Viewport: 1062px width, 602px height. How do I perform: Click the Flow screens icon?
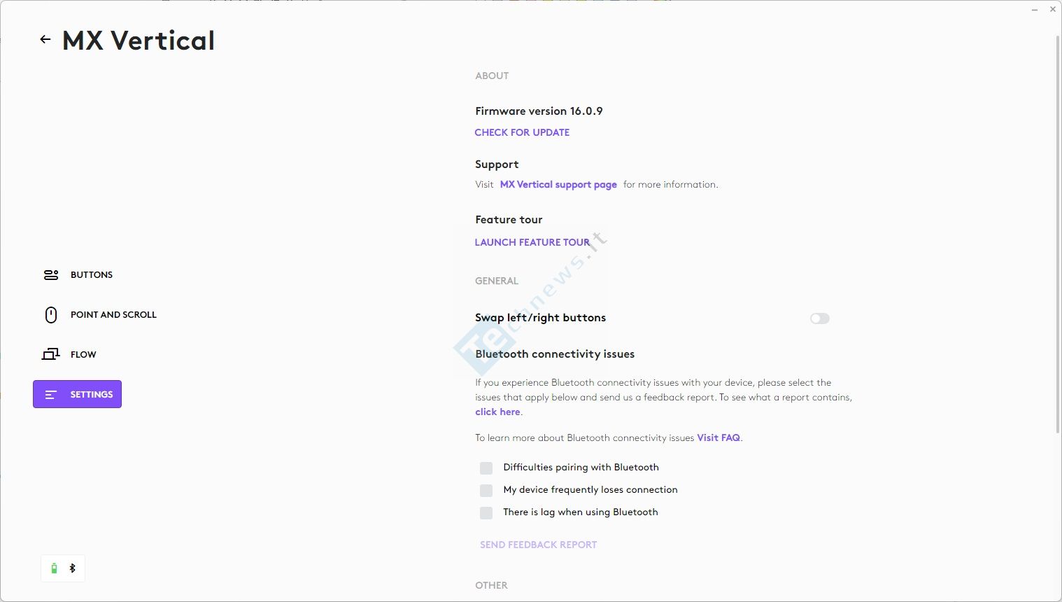[51, 354]
